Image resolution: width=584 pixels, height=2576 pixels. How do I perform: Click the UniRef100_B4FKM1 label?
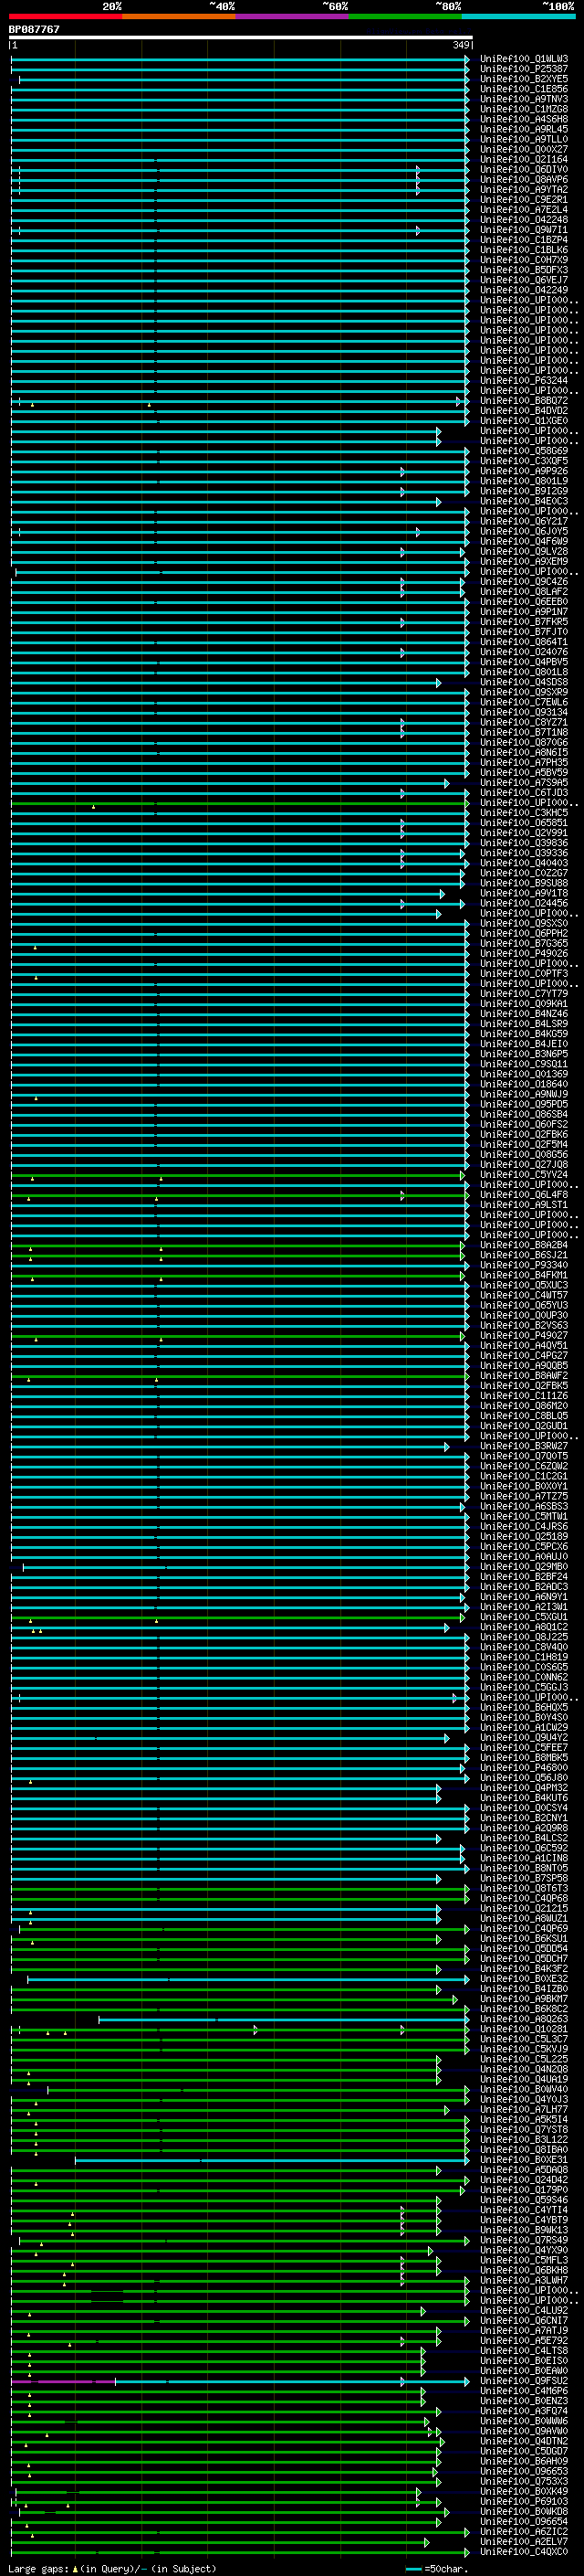pos(523,1275)
